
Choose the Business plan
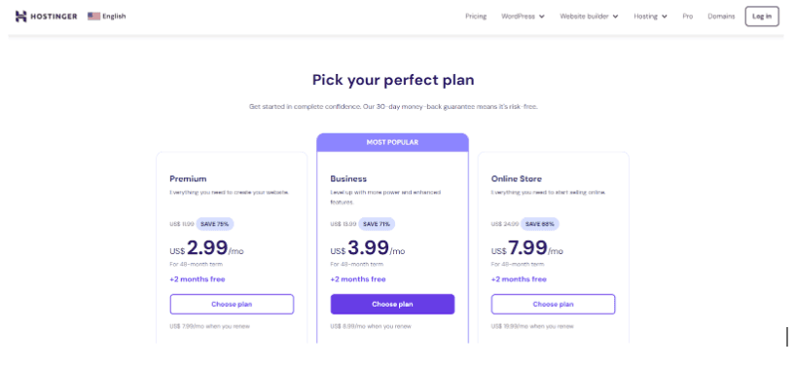(x=392, y=304)
